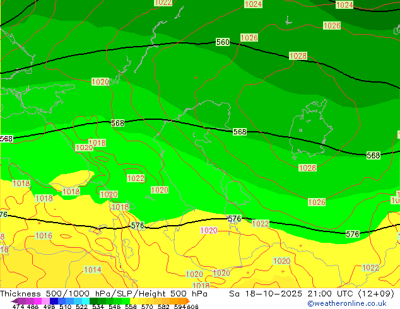This screenshot has width=400, height=309.
Task: Click the 474 legend value
Action: click(x=18, y=306)
